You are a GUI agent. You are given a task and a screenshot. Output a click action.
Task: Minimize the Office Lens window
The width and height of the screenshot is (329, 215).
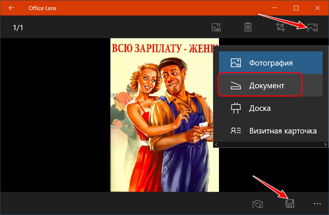click(x=275, y=8)
